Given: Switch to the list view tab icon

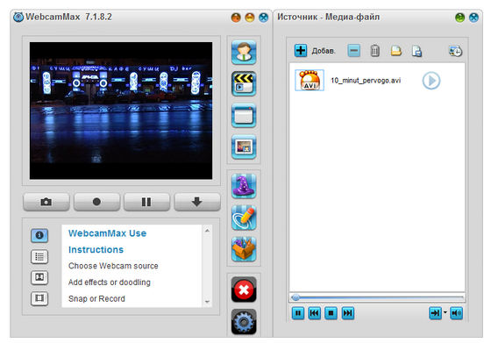Looking at the screenshot, I should [x=39, y=257].
